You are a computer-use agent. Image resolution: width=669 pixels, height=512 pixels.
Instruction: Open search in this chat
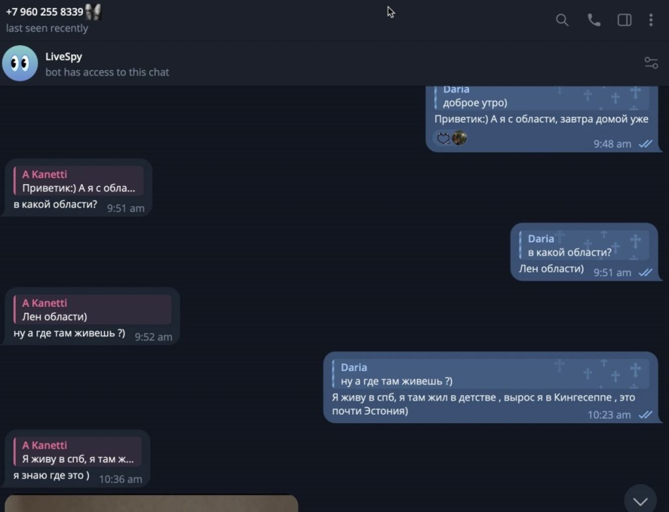pos(562,20)
